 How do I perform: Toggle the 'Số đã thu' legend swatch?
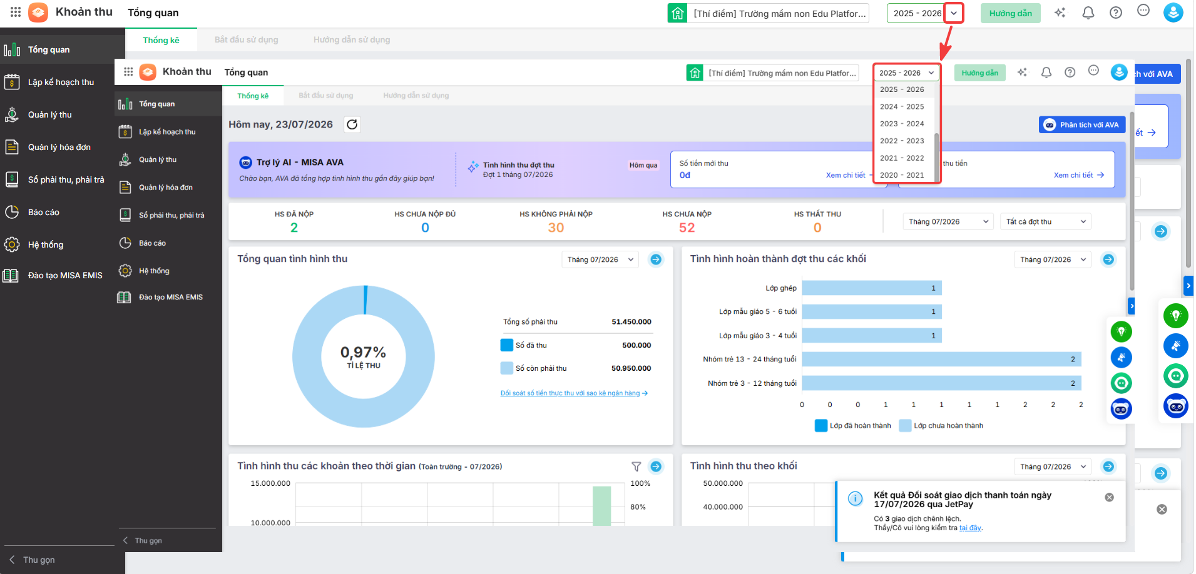click(x=507, y=345)
